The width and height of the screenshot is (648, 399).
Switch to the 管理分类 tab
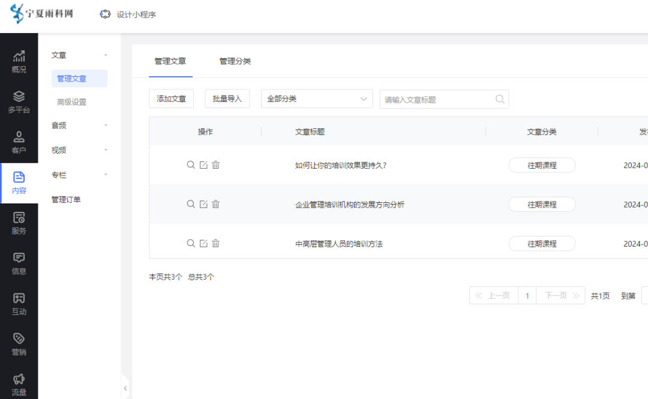(235, 61)
